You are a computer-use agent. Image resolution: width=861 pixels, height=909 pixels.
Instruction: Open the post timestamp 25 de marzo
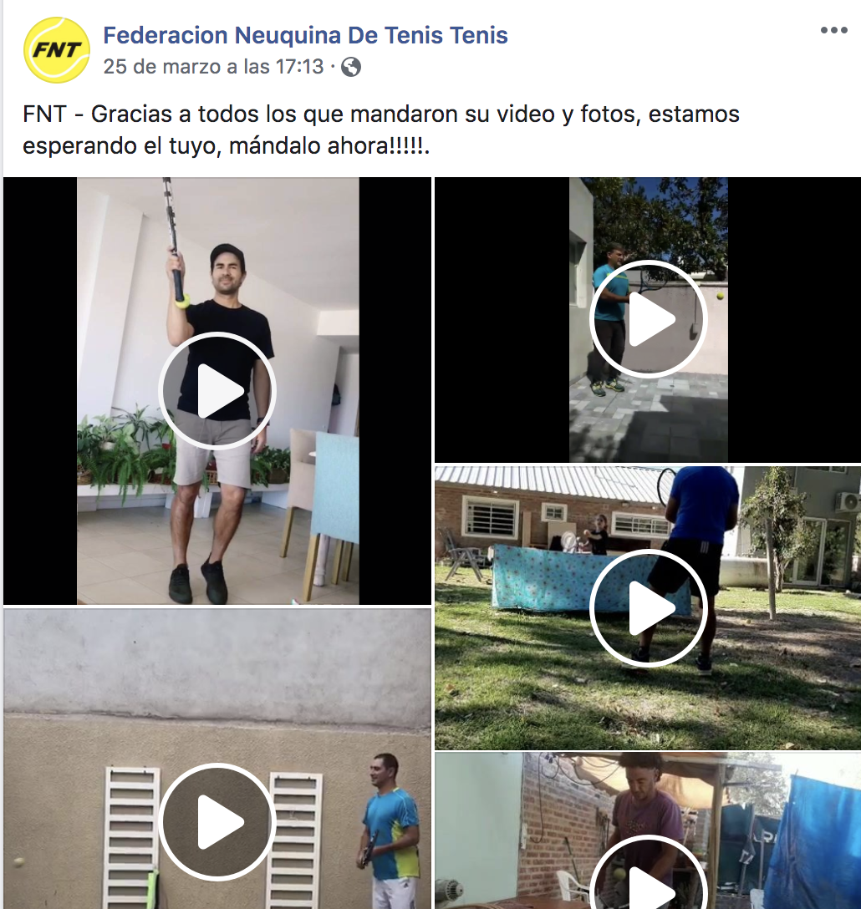click(x=213, y=67)
